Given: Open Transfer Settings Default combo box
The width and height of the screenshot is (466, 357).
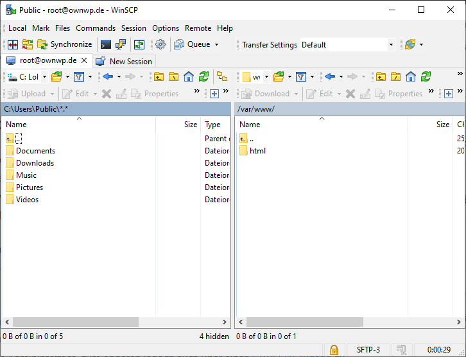Looking at the screenshot, I should click(348, 45).
